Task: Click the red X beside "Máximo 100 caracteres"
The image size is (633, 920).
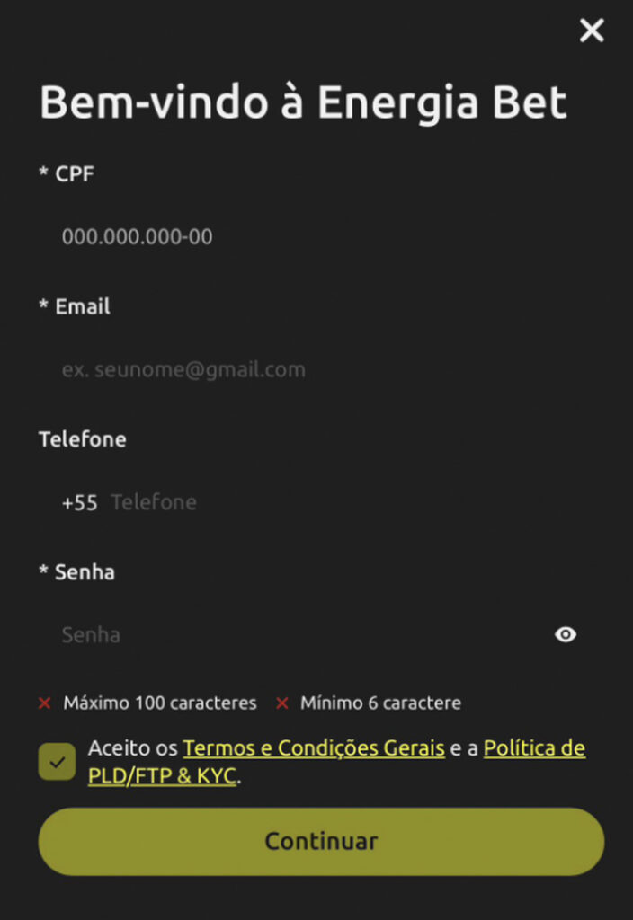Action: pyautogui.click(x=42, y=703)
